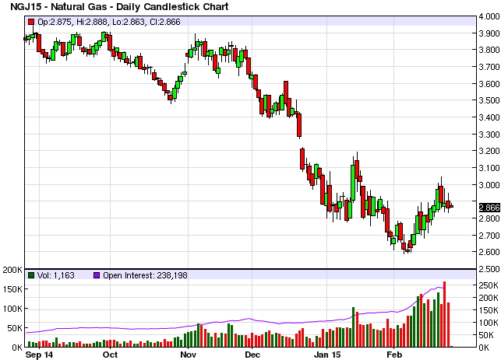501x360 pixels.
Task: Click the 3.900 price axis label
Action: (x=489, y=33)
